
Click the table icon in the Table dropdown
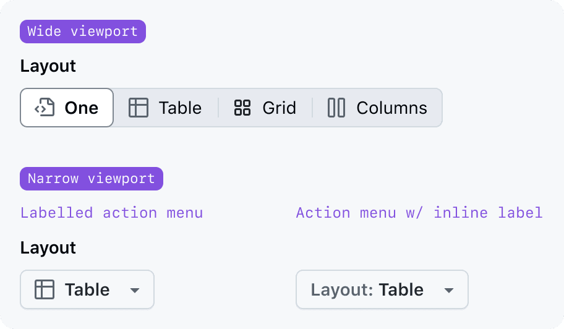(x=45, y=289)
